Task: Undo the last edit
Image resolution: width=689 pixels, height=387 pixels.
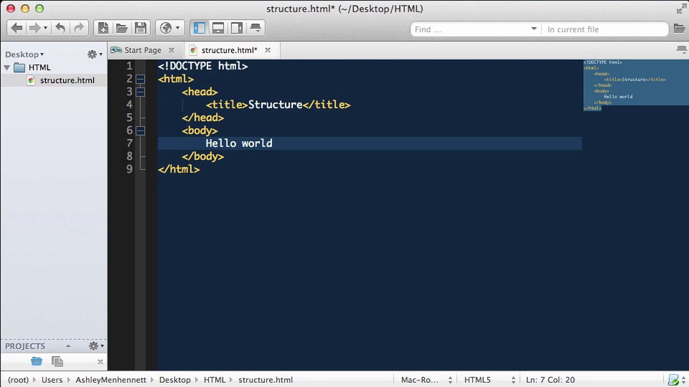Action: [60, 28]
